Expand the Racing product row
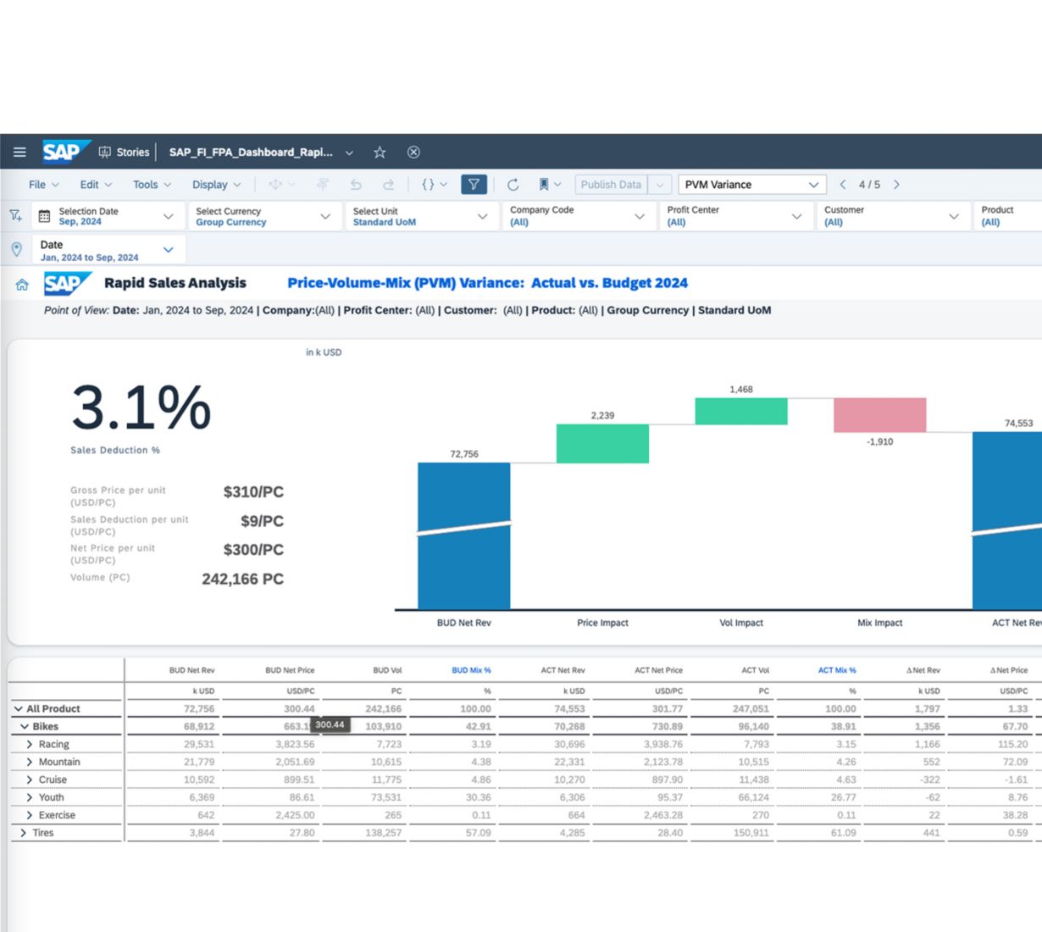 tap(30, 745)
